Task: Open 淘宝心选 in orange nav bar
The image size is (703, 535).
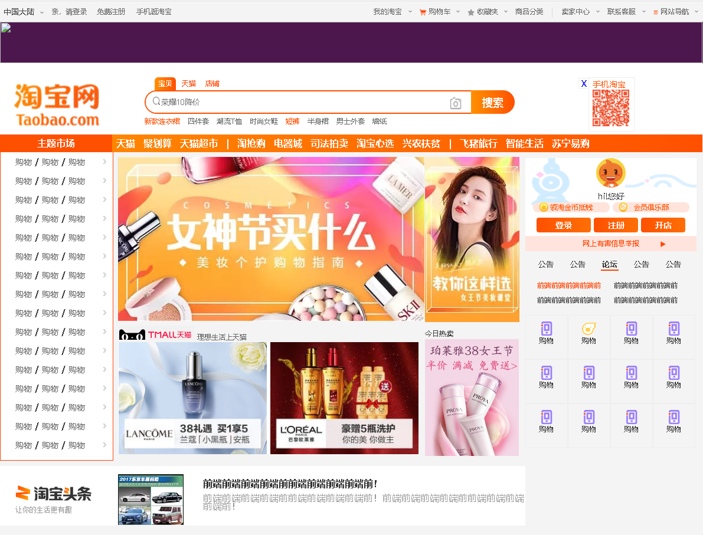Action: (x=375, y=144)
